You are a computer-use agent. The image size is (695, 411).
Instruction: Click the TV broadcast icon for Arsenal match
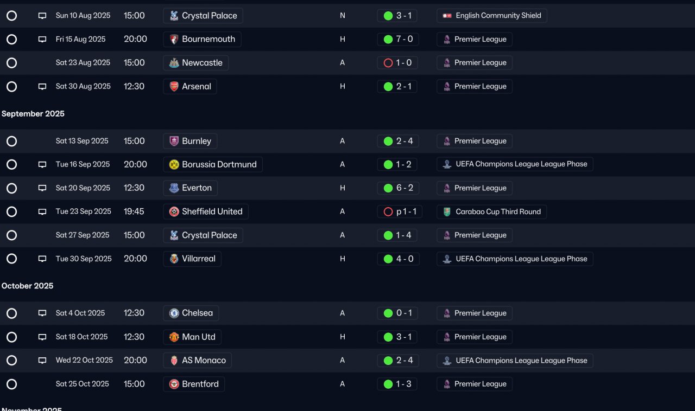42,87
